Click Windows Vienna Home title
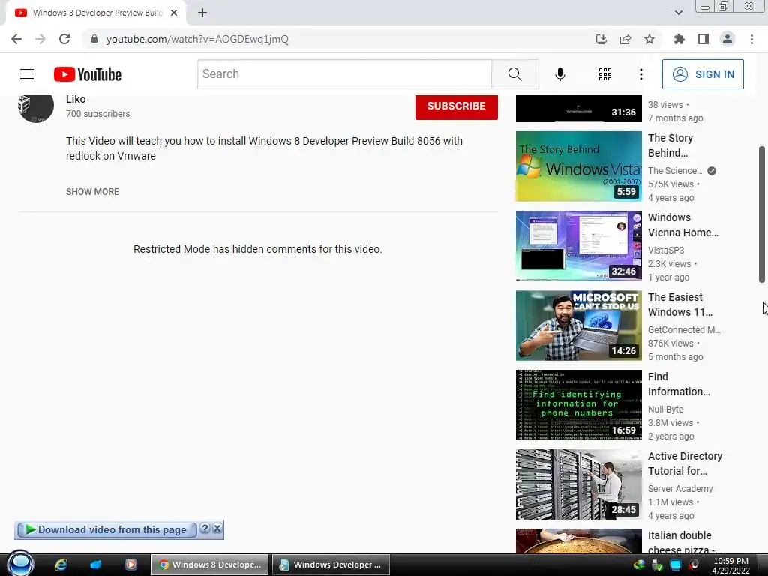Image resolution: width=768 pixels, height=576 pixels. 683,225
